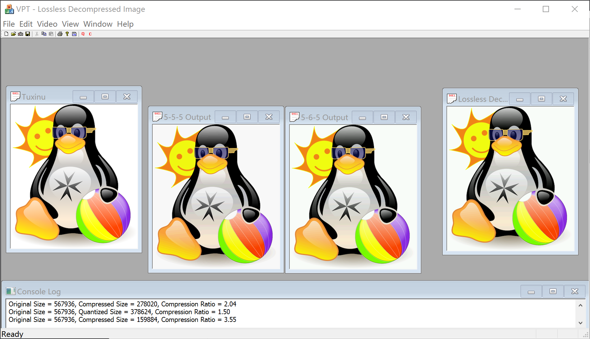This screenshot has height=339, width=590.
Task: Close the Tuxinu child window
Action: pos(127,97)
